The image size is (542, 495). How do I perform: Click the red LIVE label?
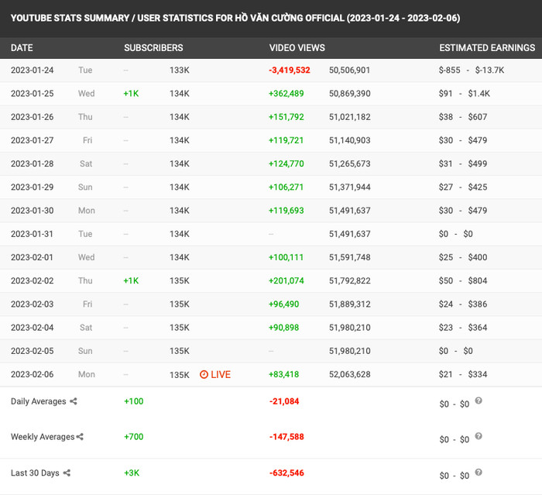click(x=221, y=374)
